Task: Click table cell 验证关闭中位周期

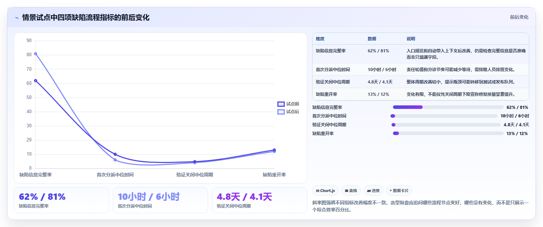Action: [x=333, y=82]
